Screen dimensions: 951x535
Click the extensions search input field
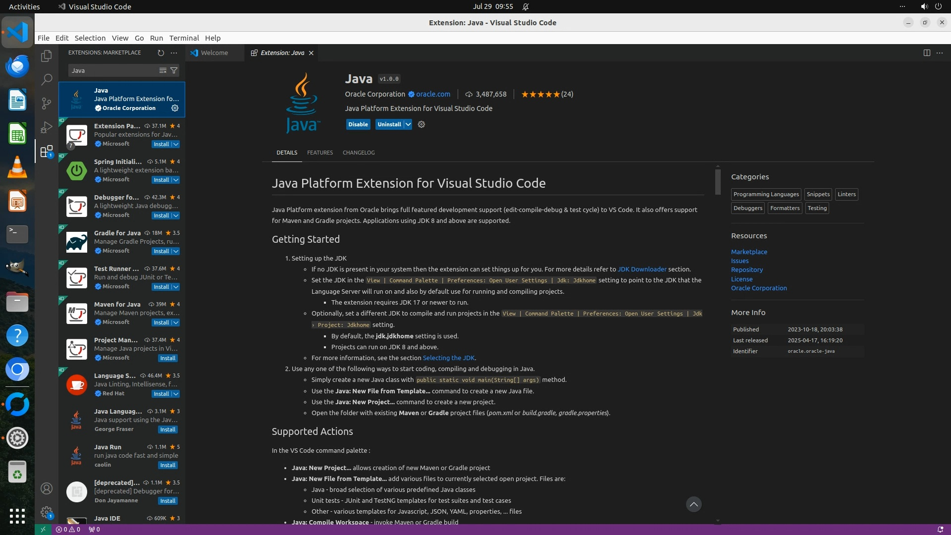[x=113, y=70]
